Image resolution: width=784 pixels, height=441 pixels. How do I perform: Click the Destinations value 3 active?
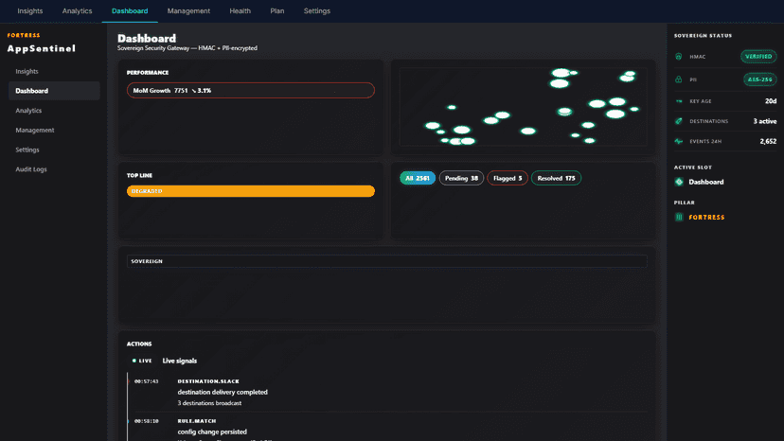(765, 121)
